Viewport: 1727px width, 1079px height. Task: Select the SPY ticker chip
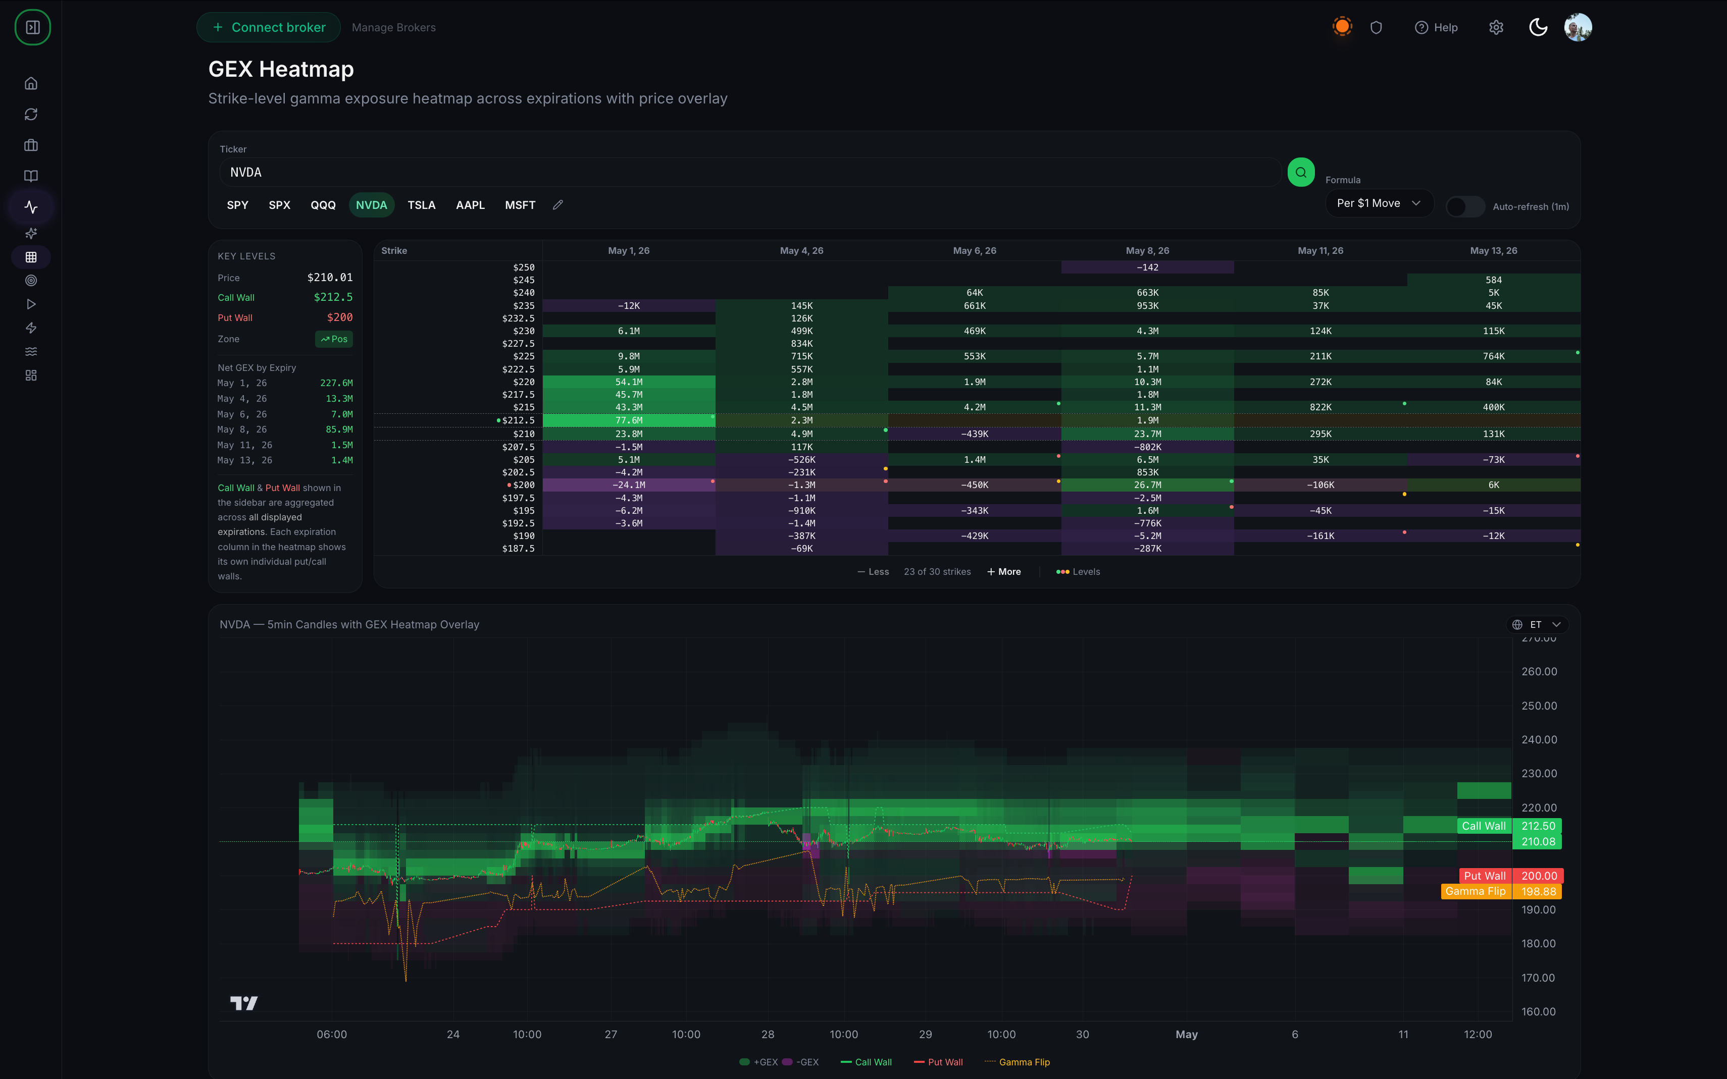(238, 205)
